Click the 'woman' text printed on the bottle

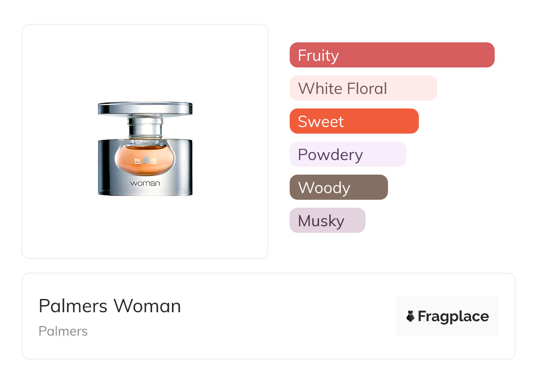click(145, 183)
